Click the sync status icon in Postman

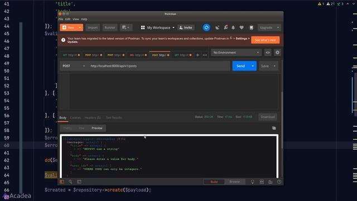click(206, 27)
